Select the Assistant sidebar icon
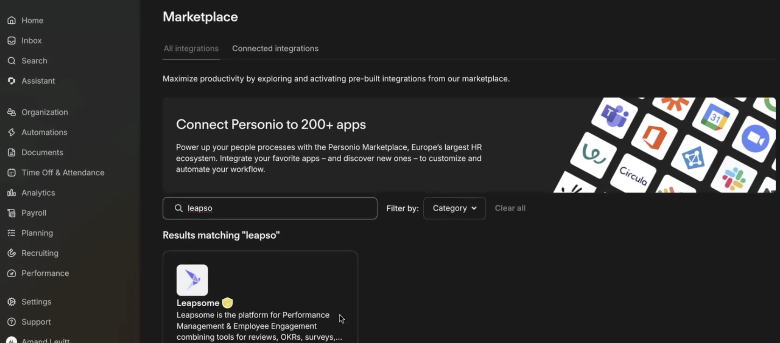Image resolution: width=780 pixels, height=343 pixels. 12,81
